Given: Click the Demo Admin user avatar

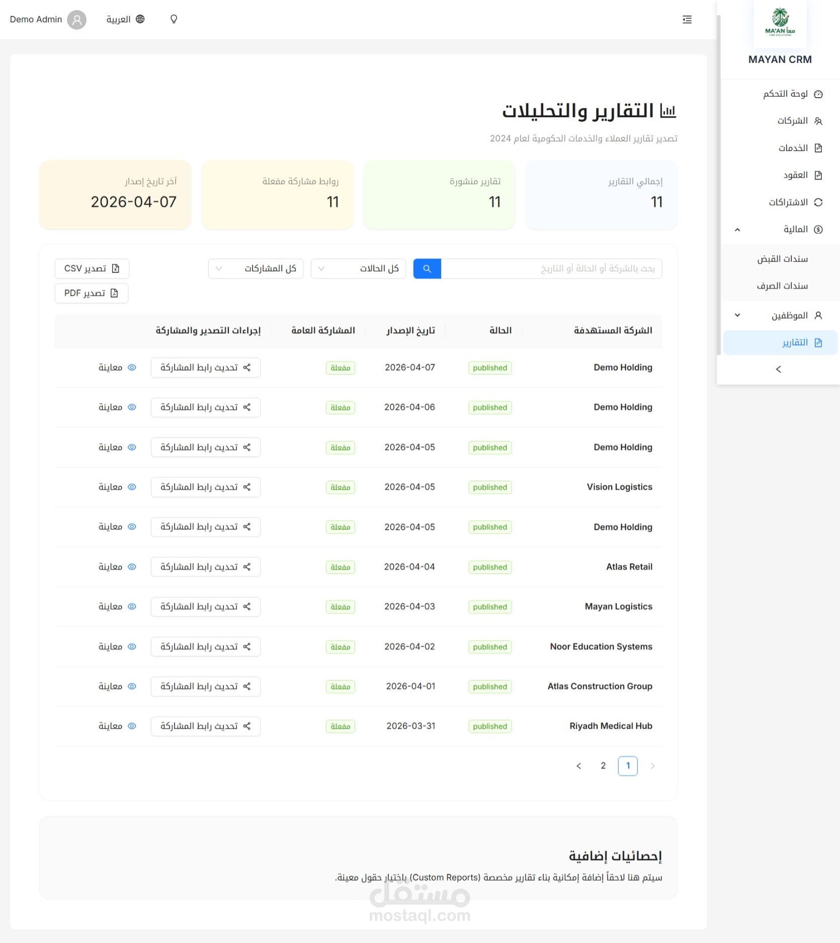Looking at the screenshot, I should (77, 20).
